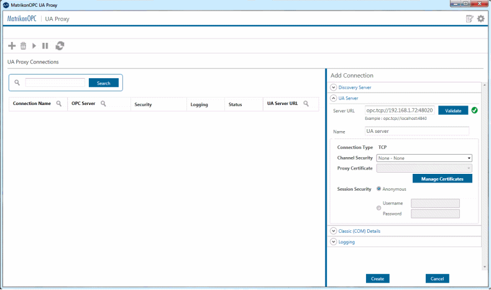Click the Connection Name column search icon
491x290 pixels.
click(x=59, y=104)
